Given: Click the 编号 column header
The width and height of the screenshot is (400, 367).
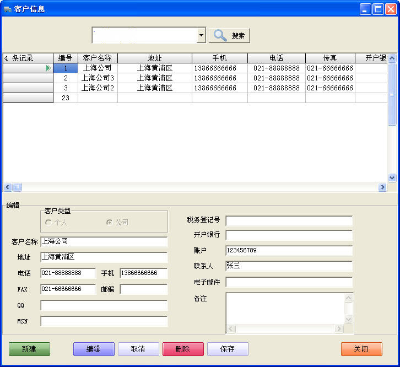Looking at the screenshot, I should (66, 58).
